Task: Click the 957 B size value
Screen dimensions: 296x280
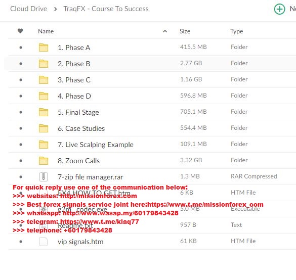Action: pos(188,225)
